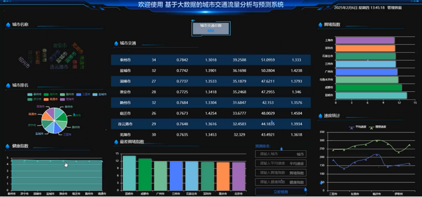Click the 立即预测 button

pos(281,192)
